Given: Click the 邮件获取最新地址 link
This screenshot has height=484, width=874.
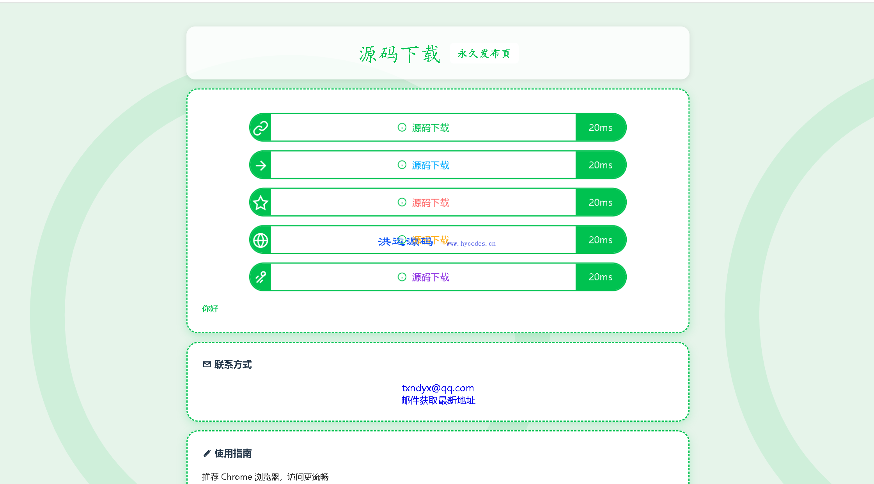Looking at the screenshot, I should pos(438,400).
